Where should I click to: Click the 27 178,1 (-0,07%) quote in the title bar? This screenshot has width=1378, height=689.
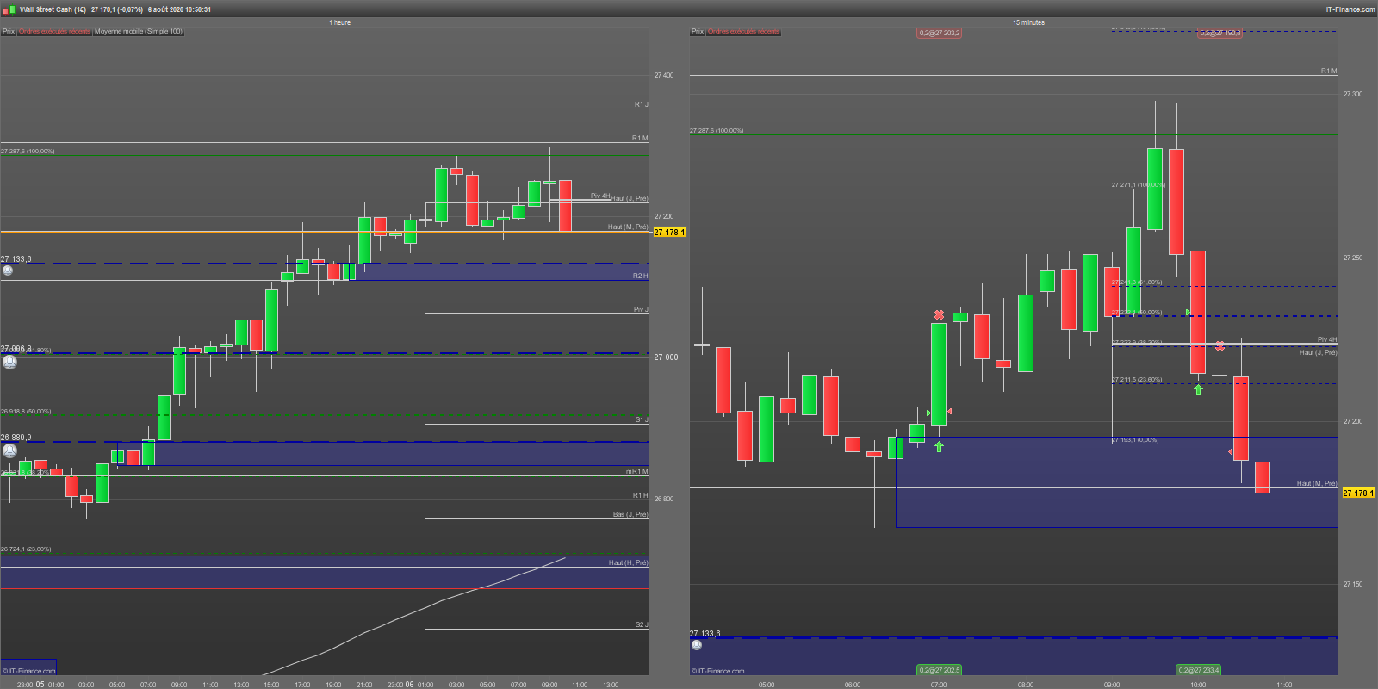tap(117, 9)
